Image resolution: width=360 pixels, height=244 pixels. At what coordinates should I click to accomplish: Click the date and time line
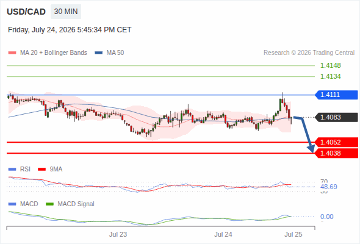pos(70,30)
